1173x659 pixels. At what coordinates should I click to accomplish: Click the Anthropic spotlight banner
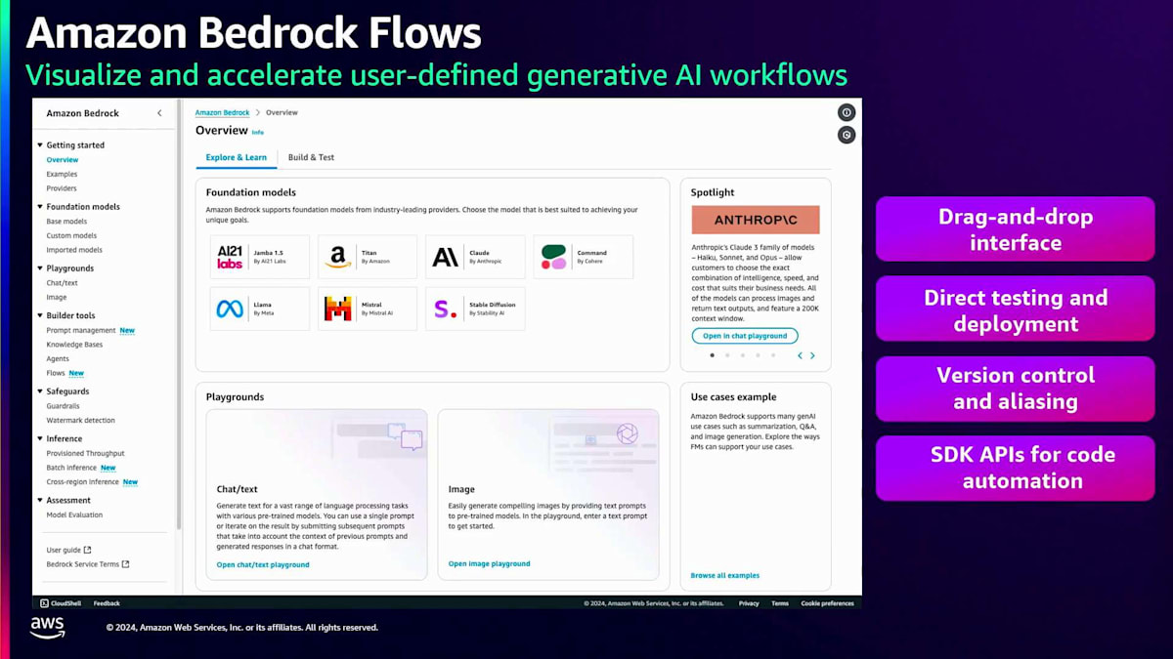[x=756, y=220]
